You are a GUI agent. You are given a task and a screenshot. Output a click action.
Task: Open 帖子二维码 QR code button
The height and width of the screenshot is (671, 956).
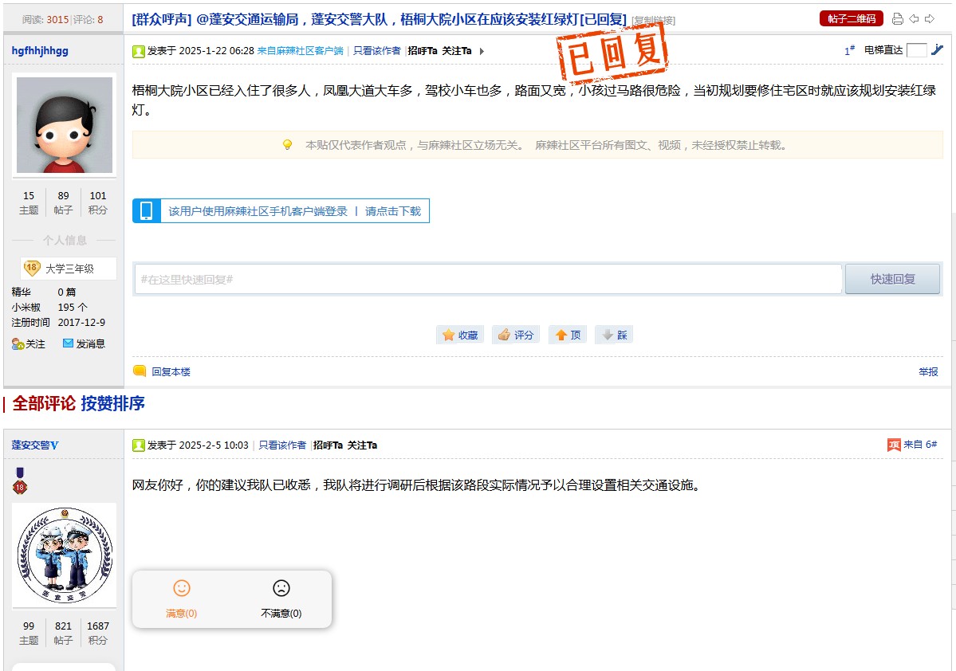[x=851, y=19]
